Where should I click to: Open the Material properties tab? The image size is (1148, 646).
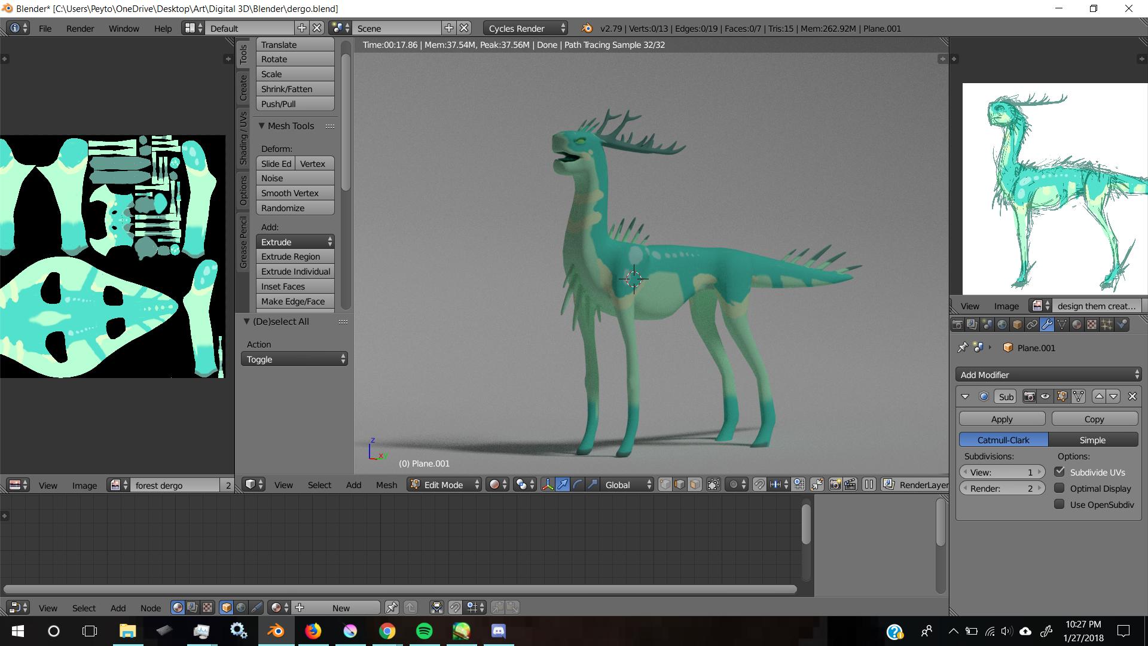[1077, 324]
